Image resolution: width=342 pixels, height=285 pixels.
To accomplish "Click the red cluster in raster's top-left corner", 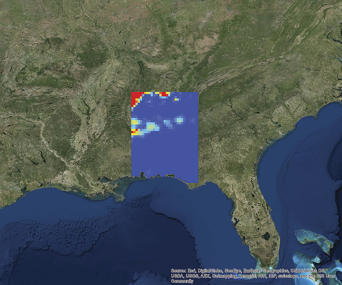I will point(135,97).
